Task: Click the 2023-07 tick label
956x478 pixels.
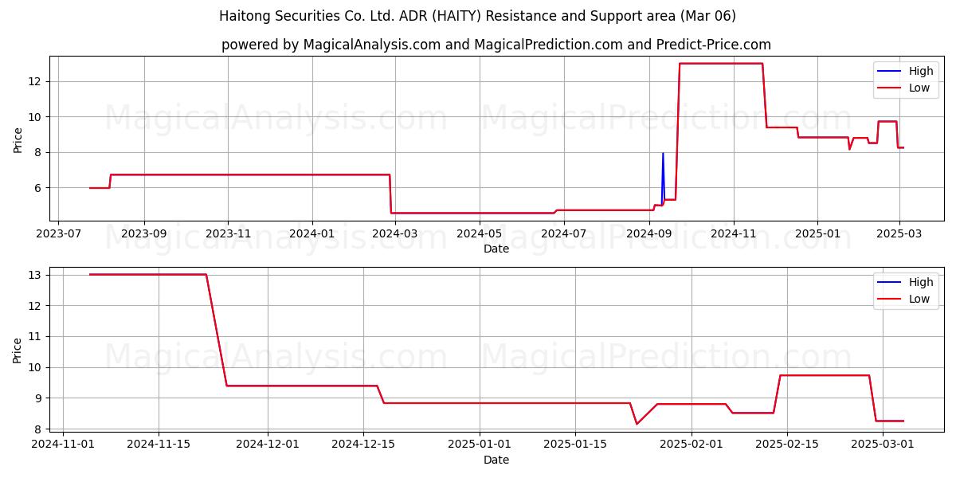Action: pyautogui.click(x=59, y=234)
